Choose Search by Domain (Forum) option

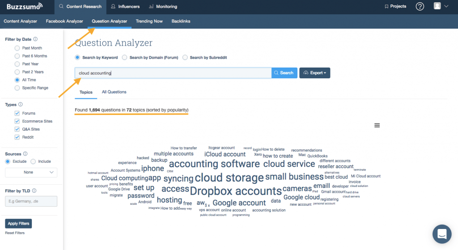pos(125,58)
